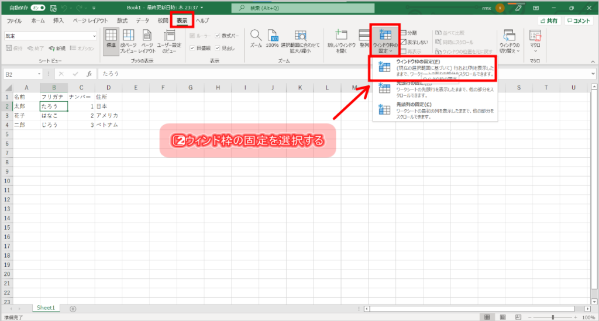The height and width of the screenshot is (321, 599).
Task: Open a new window with 新しいウィンドウを開く
Action: tap(342, 41)
